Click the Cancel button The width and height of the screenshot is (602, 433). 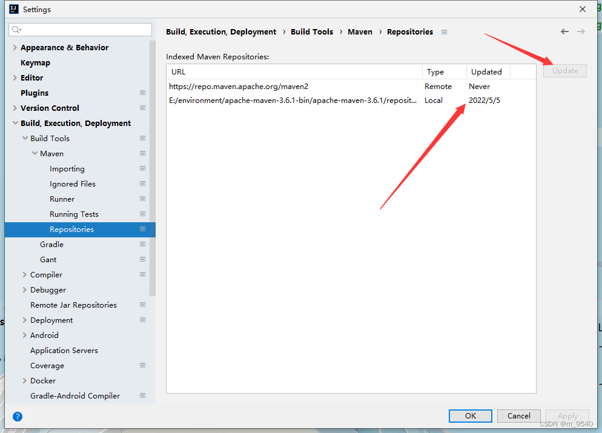518,415
